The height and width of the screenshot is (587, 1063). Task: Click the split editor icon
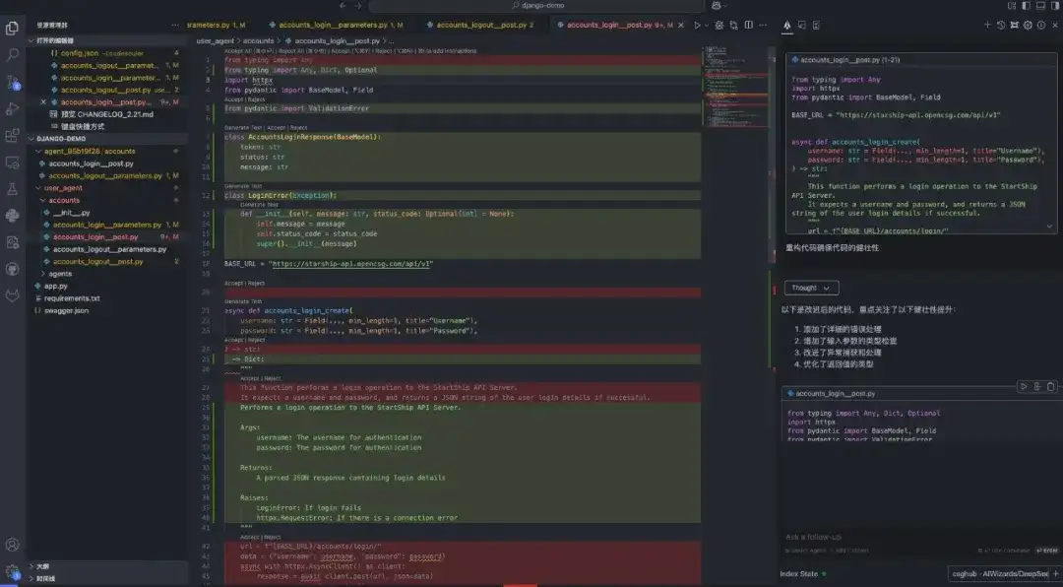pyautogui.click(x=748, y=25)
